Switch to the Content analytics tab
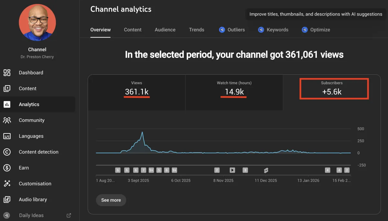The width and height of the screenshot is (388, 221). [x=133, y=30]
